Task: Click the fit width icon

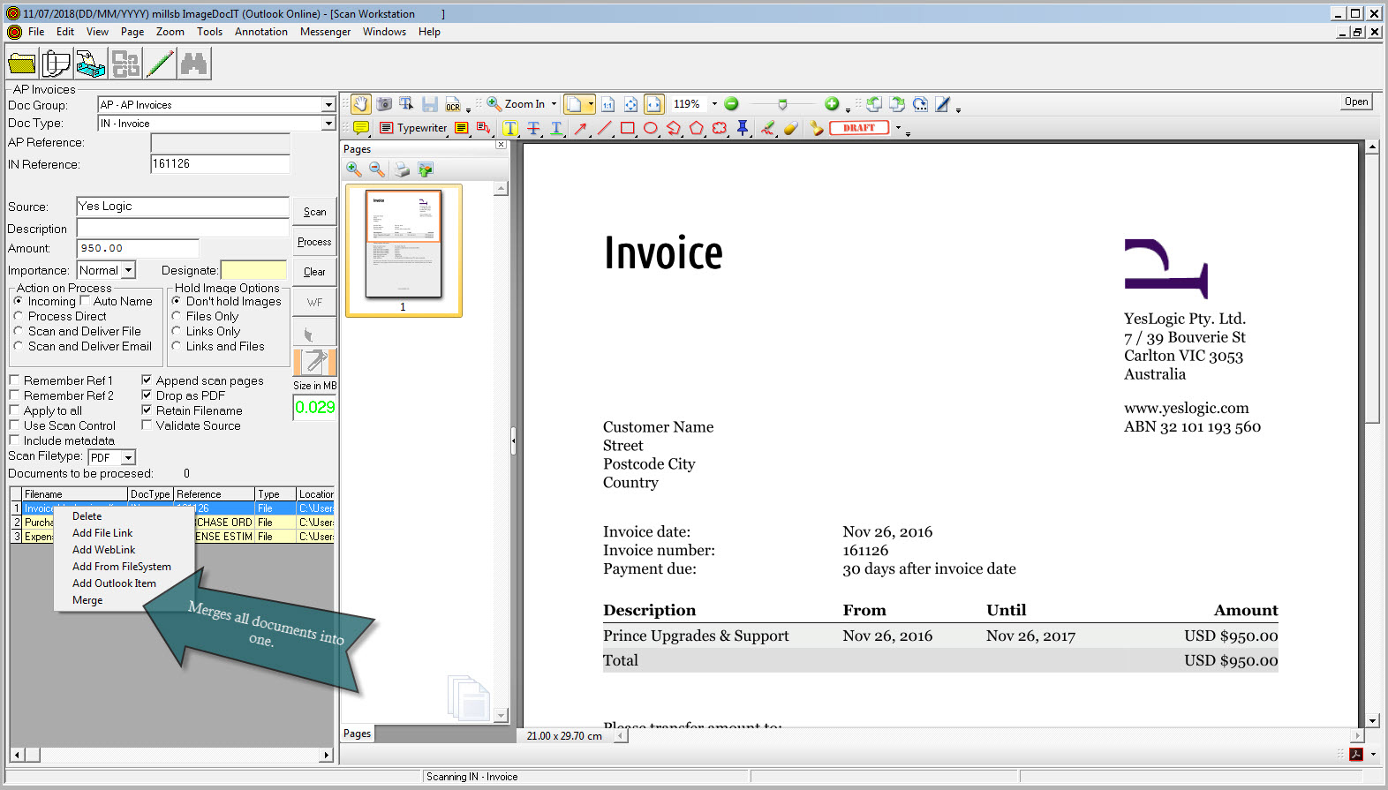Action: [x=654, y=104]
